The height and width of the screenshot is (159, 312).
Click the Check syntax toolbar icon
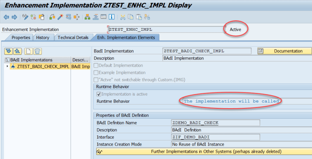(x=52, y=17)
